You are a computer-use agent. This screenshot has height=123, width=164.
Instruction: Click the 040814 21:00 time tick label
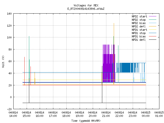point(106,114)
